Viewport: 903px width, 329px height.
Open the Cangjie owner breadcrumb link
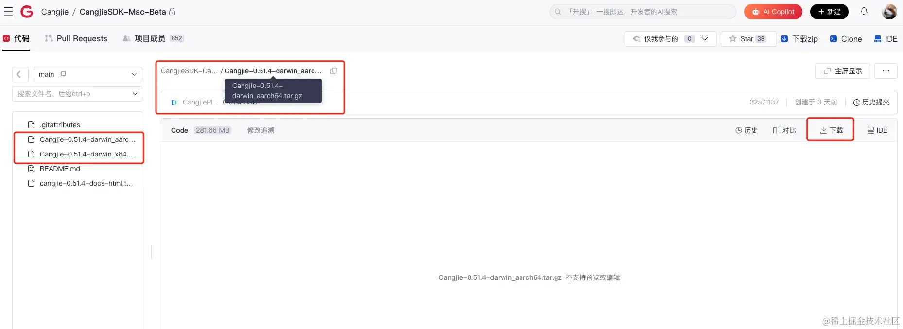(x=55, y=12)
